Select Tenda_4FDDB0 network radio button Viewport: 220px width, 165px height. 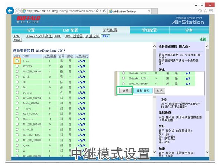(17, 103)
